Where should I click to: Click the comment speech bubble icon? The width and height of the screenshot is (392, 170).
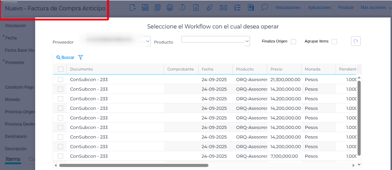point(265,7)
